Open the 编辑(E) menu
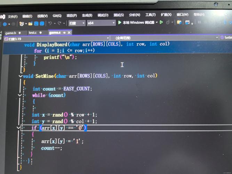The height and width of the screenshot is (174, 232). tap(27, 16)
